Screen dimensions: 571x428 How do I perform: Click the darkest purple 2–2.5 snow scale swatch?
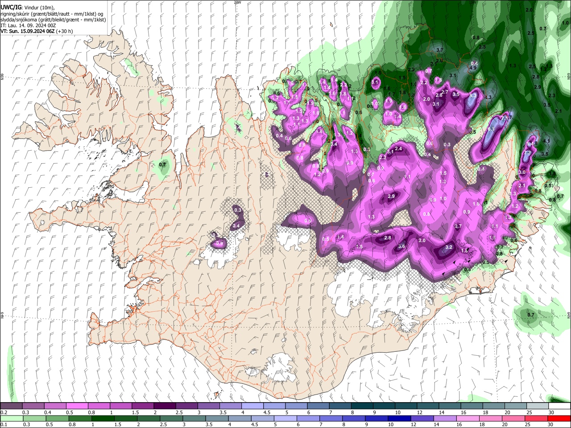pos(164,406)
